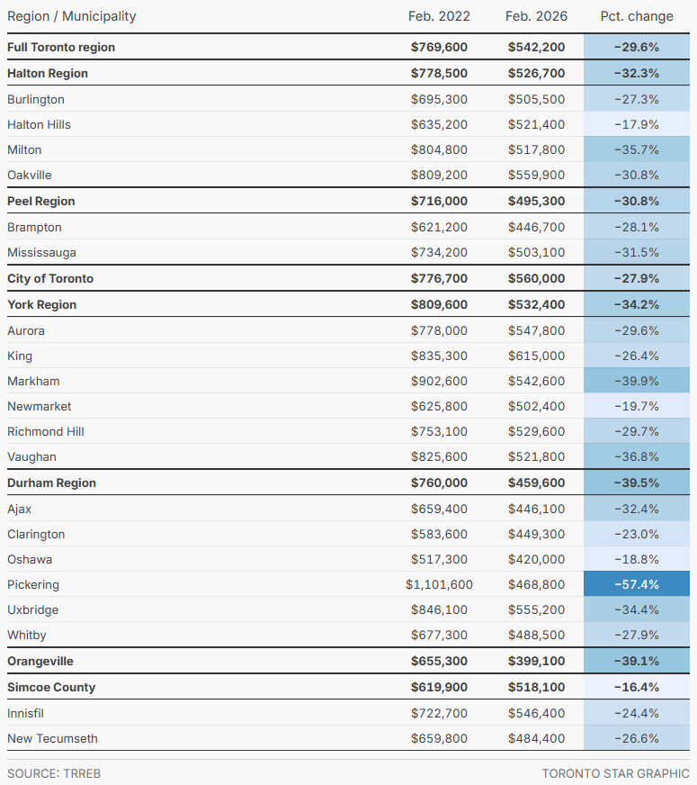Click the Feb. 2022 column header

(439, 16)
